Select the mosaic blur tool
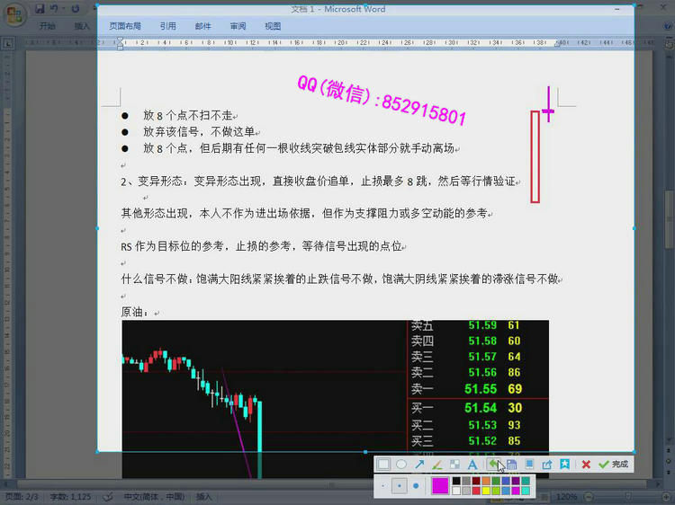Screen dimensions: 675x505 [x=454, y=465]
